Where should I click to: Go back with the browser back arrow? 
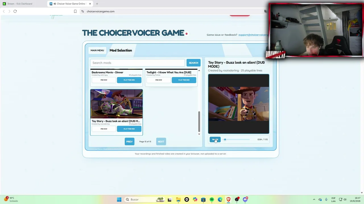click(x=4, y=11)
